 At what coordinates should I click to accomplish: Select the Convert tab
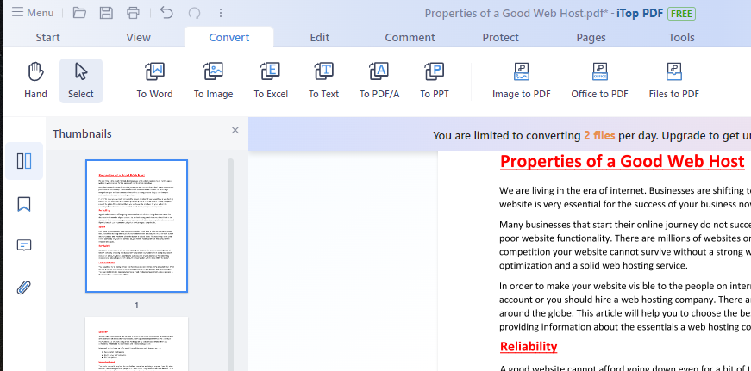tap(229, 37)
